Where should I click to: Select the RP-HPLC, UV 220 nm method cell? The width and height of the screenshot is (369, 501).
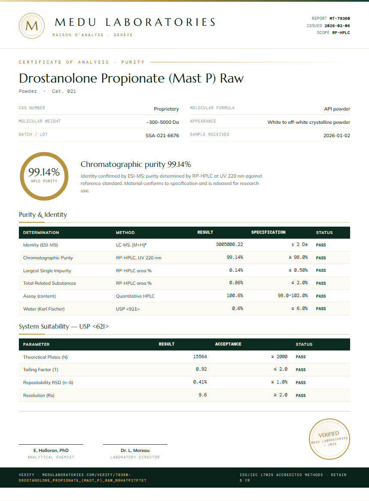click(139, 258)
